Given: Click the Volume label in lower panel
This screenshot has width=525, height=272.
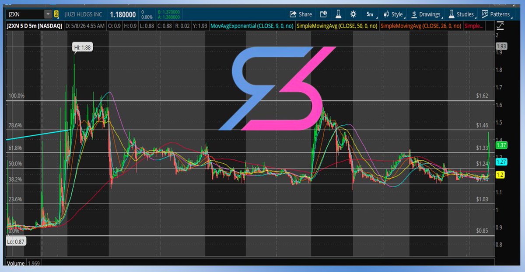Looking at the screenshot, I should click(x=16, y=264).
